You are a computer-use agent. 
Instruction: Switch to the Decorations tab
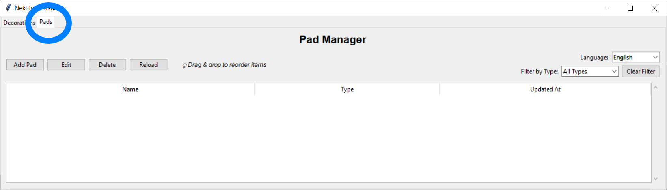coord(19,23)
